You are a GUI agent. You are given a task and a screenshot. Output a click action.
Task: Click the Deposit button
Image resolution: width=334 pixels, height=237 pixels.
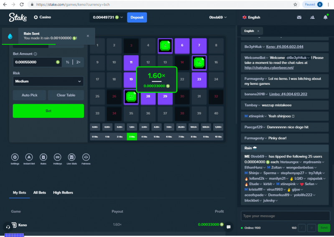[x=137, y=17]
